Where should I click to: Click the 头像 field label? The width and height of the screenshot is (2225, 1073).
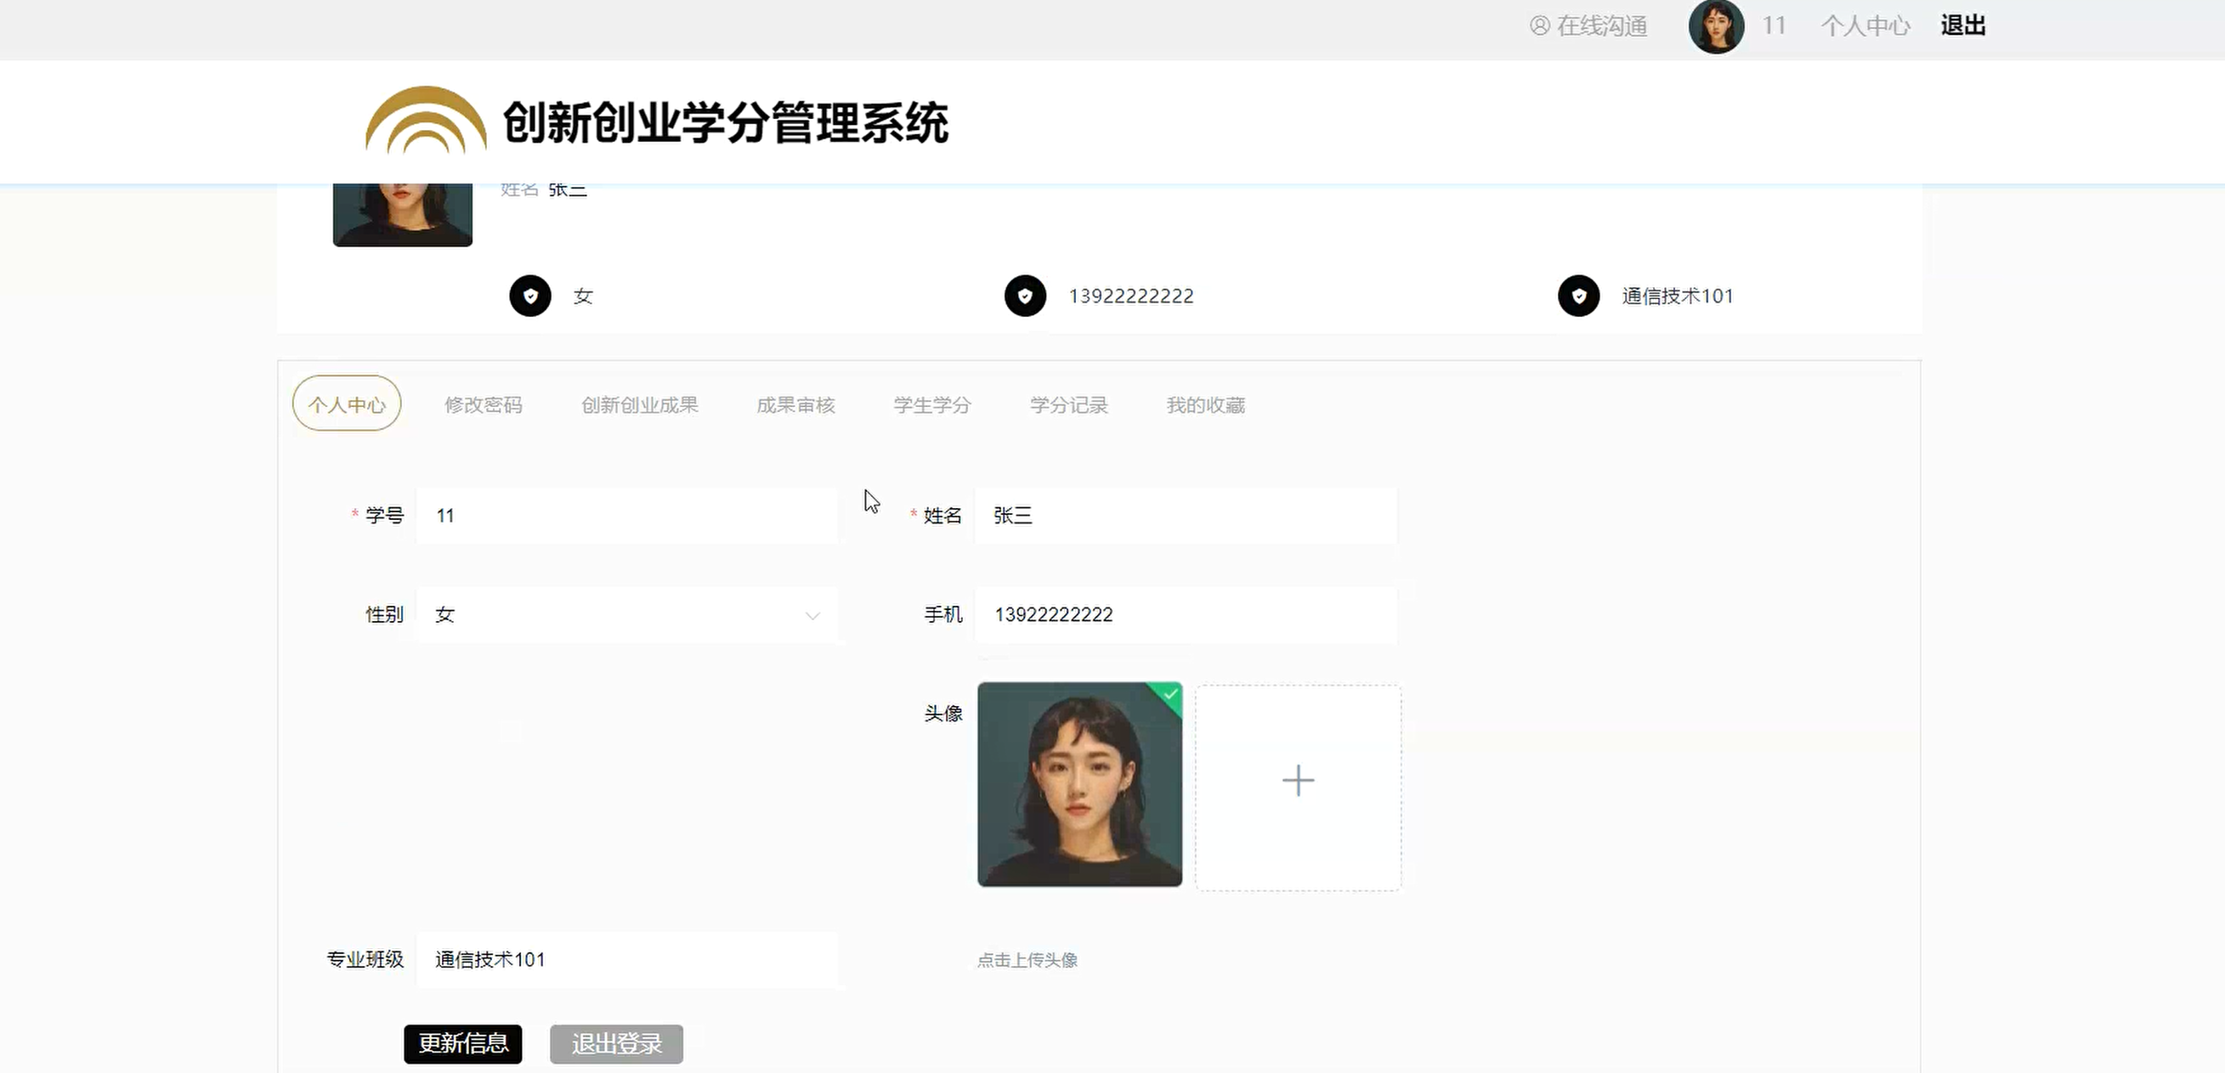point(943,713)
